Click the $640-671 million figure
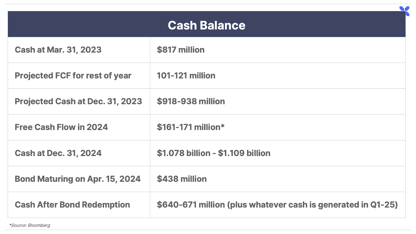The height and width of the screenshot is (234, 416). pos(191,205)
